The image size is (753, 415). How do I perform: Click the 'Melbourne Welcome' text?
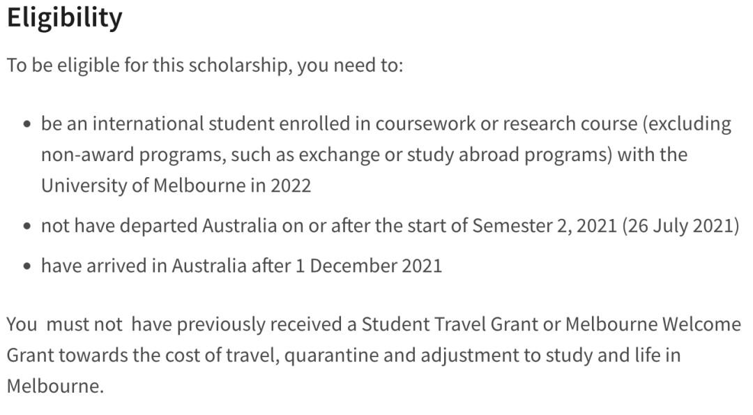[653, 325]
